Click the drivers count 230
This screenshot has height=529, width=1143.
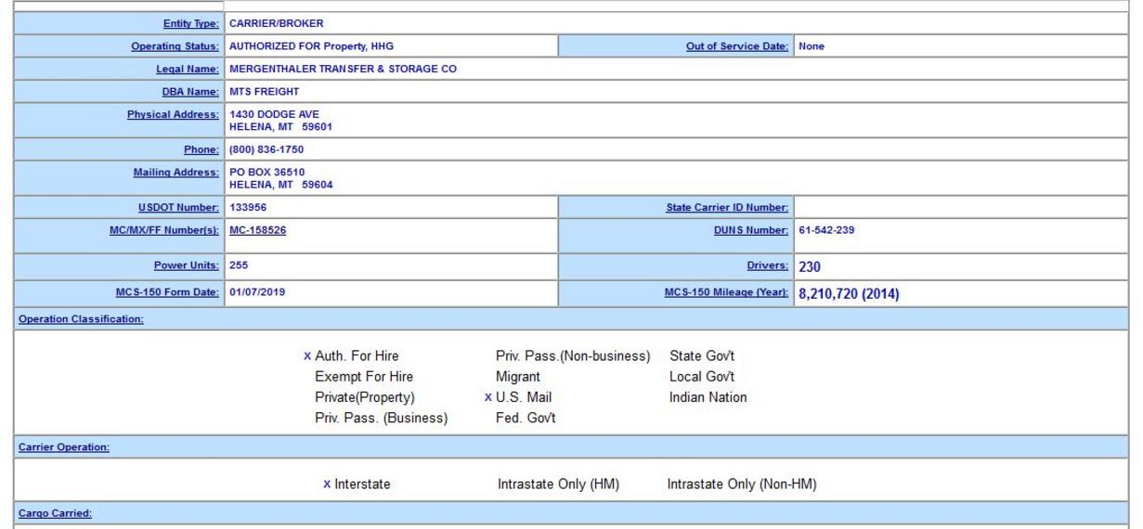811,266
